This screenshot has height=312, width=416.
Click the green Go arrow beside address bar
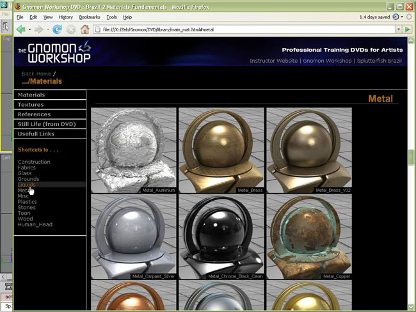(408, 29)
